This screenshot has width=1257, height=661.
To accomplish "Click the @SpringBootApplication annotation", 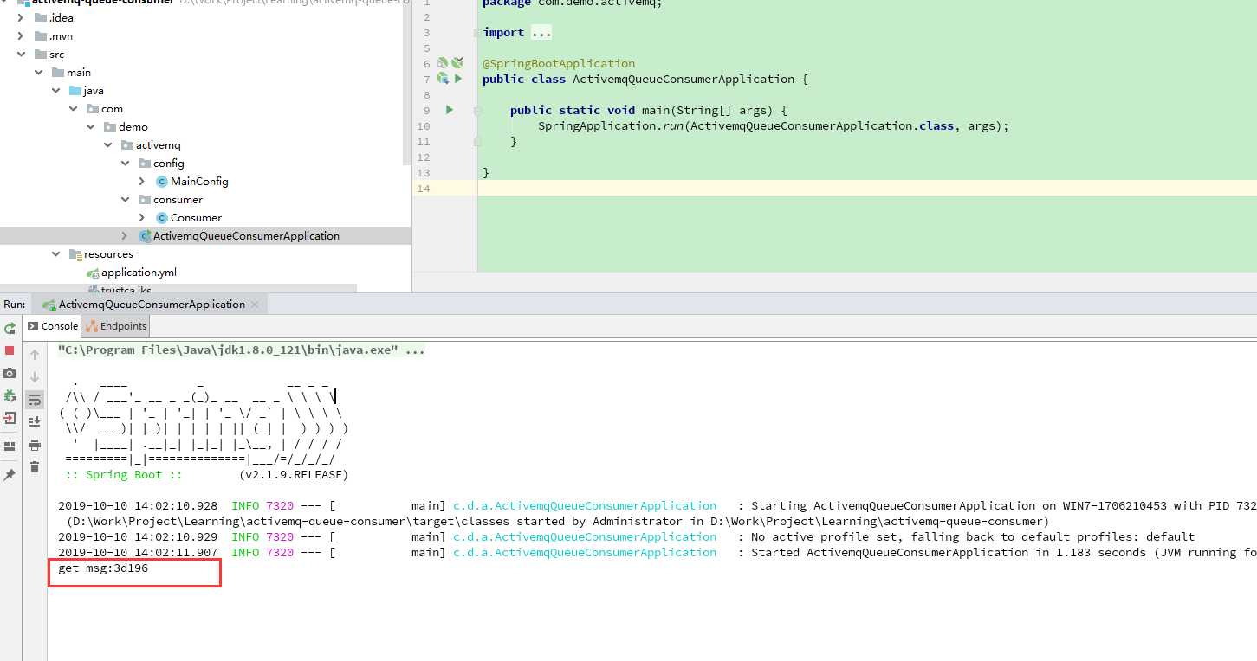I will pyautogui.click(x=559, y=63).
